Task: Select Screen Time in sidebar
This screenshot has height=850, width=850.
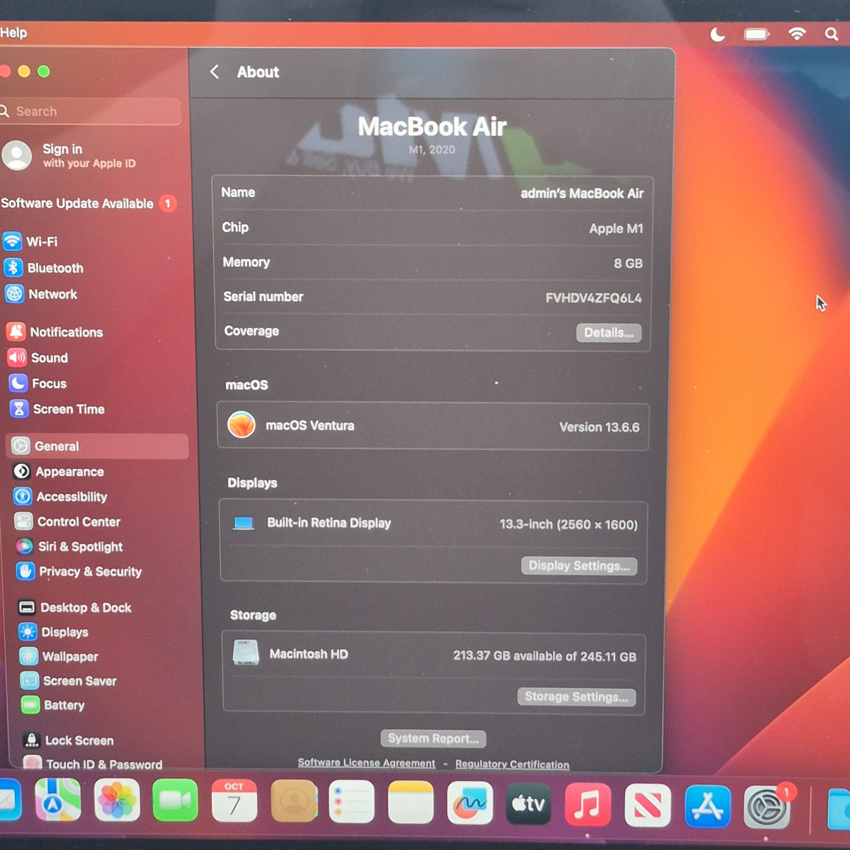Action: click(x=57, y=409)
